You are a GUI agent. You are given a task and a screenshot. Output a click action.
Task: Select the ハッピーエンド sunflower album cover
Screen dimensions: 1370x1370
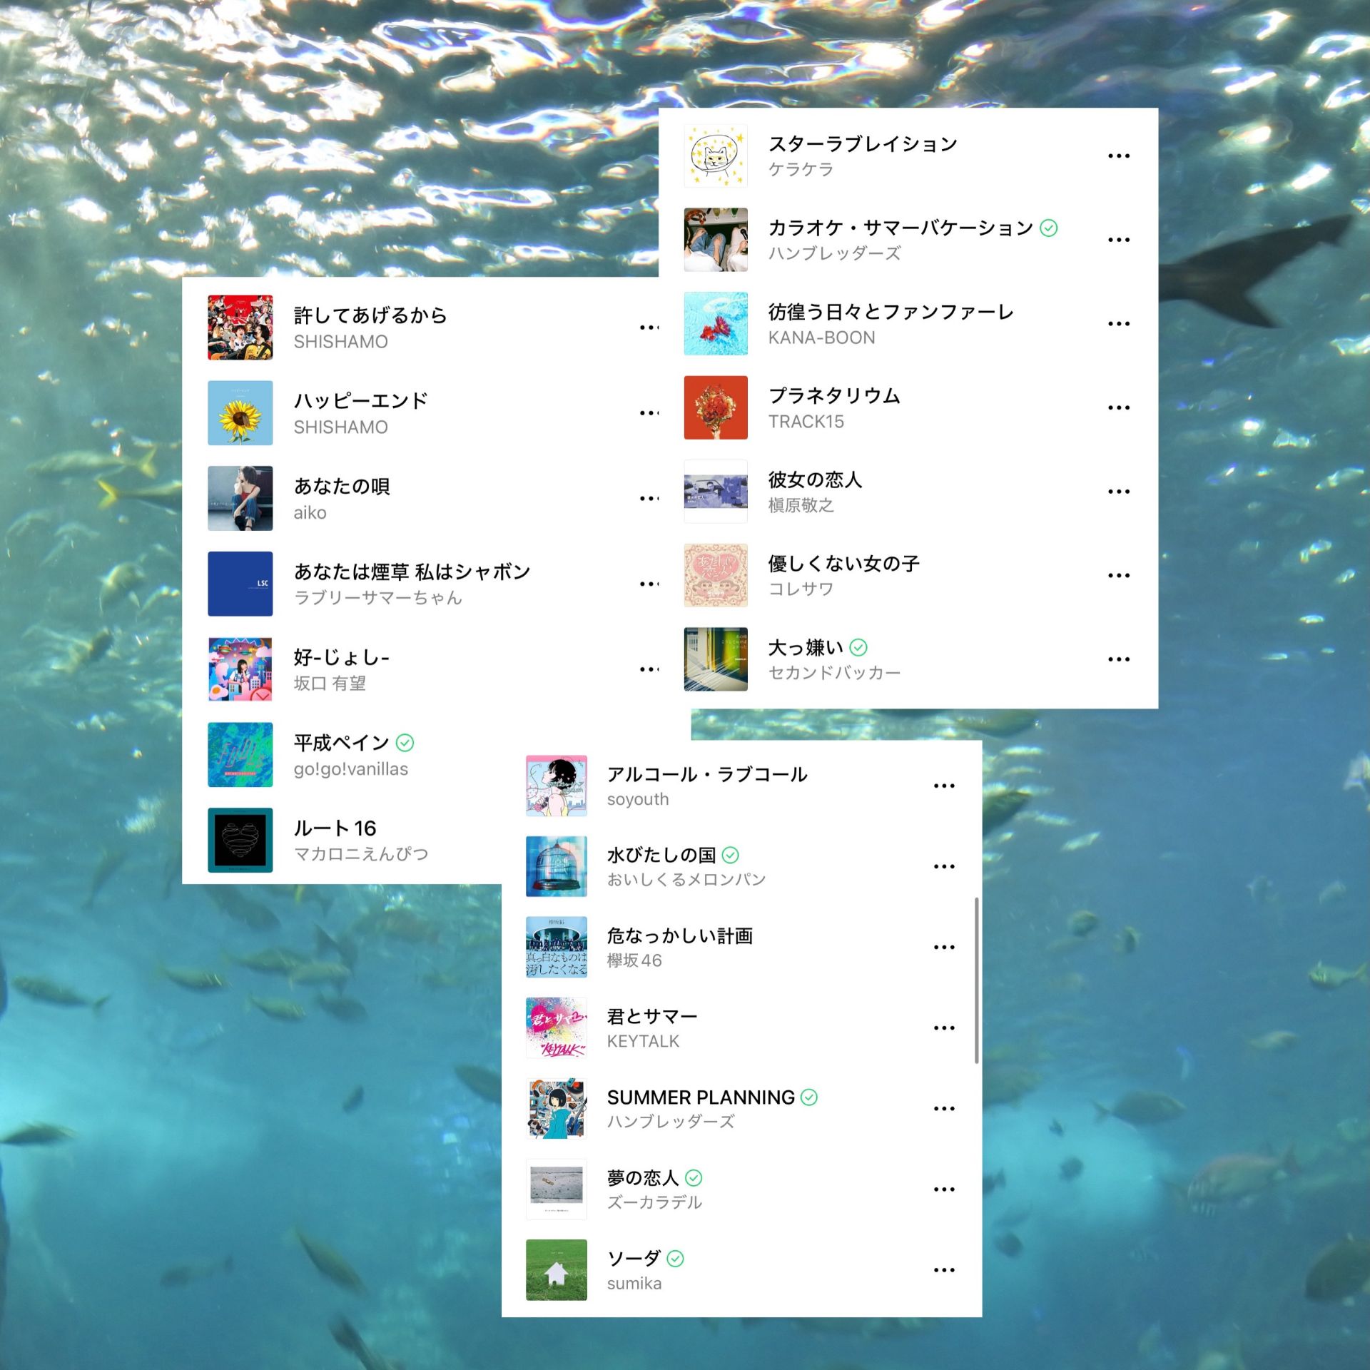(240, 412)
